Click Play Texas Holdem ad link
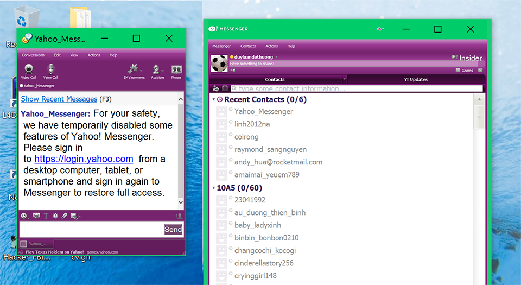Screen dimensions: 521x285 pos(55,252)
